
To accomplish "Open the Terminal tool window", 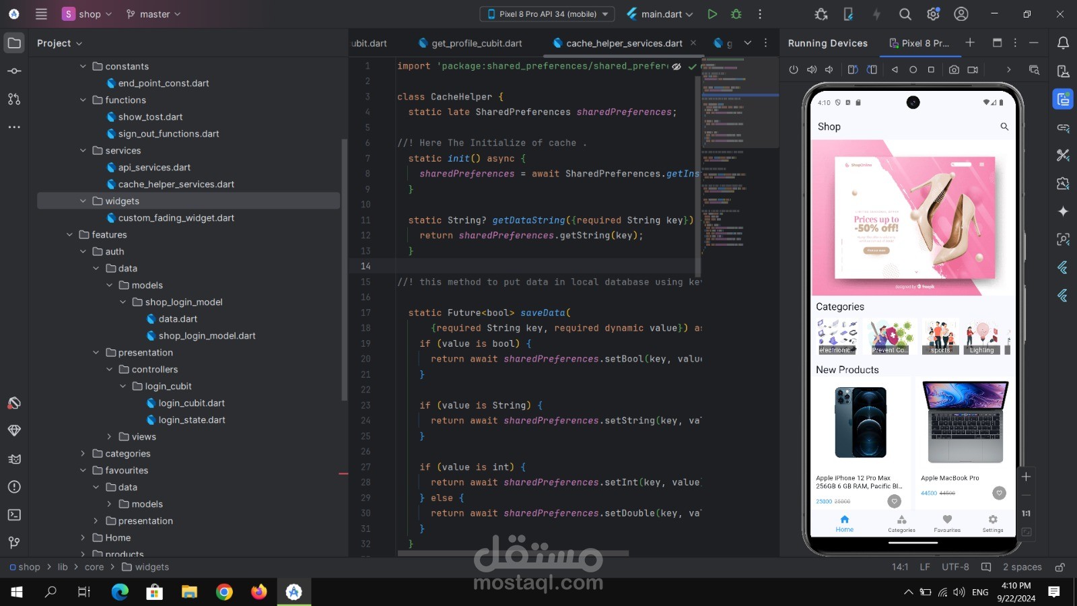I will pyautogui.click(x=14, y=515).
